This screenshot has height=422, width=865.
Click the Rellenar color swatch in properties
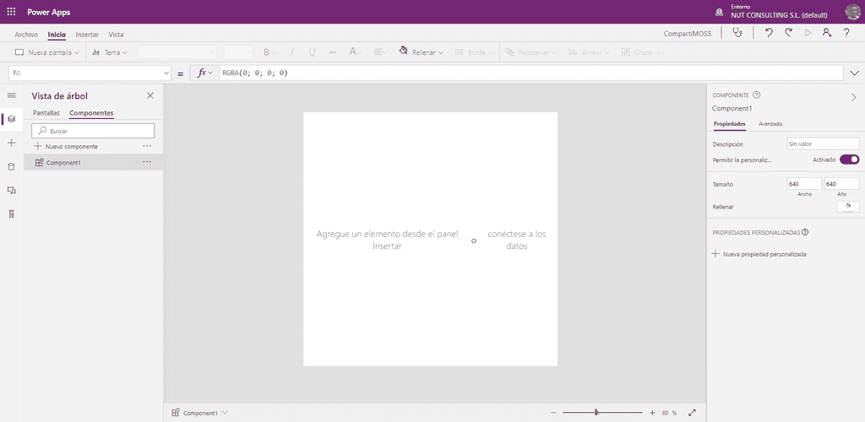848,207
